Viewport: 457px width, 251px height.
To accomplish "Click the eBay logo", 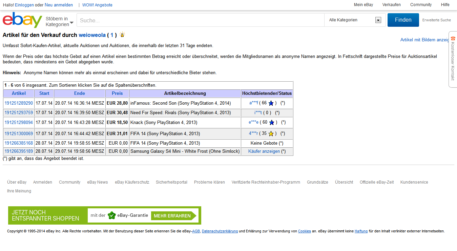I will [x=22, y=20].
